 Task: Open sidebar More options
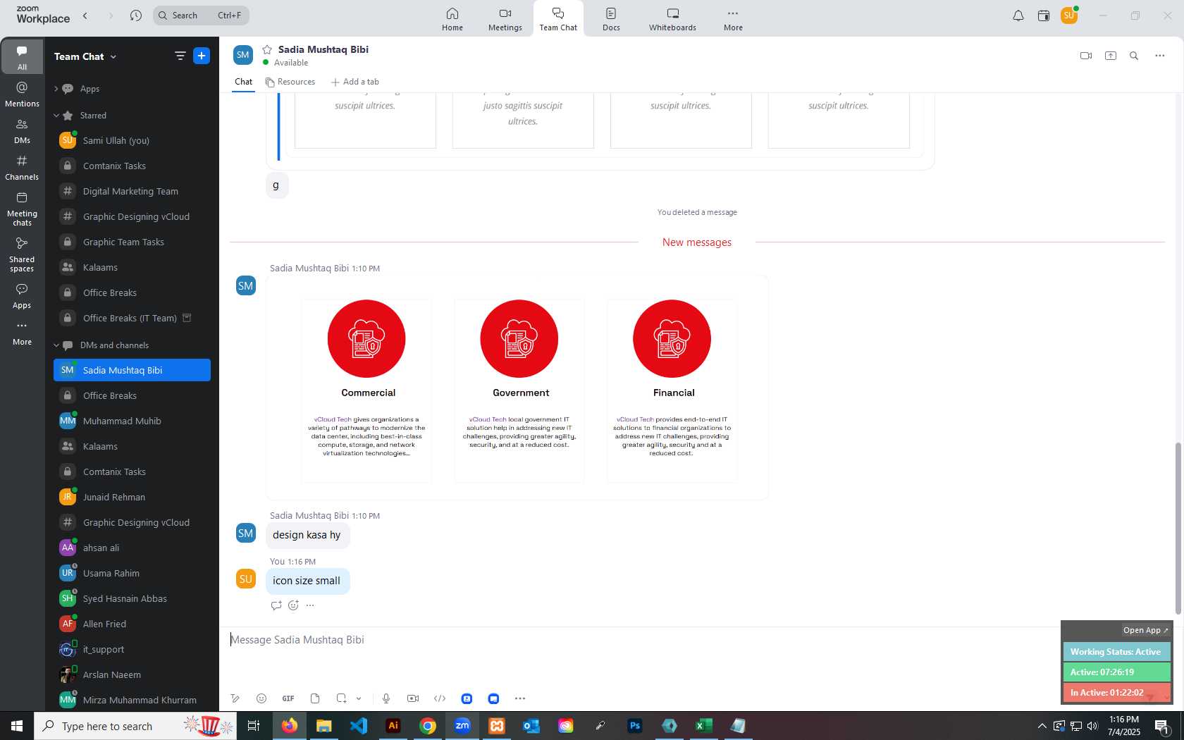22,333
